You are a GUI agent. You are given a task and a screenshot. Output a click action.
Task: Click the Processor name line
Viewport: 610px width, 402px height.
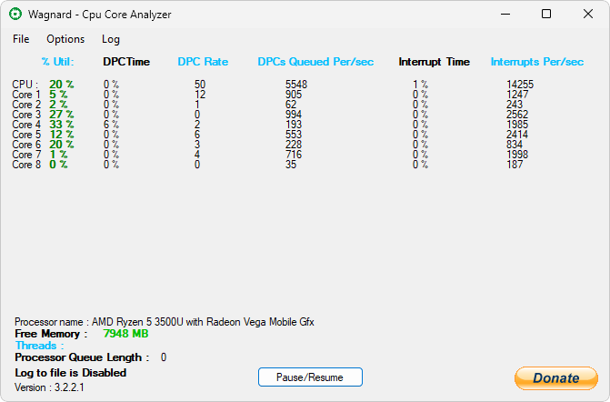point(165,322)
